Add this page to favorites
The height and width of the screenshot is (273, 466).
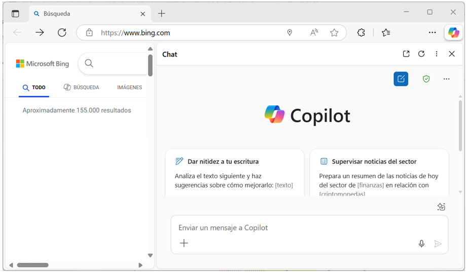[334, 32]
